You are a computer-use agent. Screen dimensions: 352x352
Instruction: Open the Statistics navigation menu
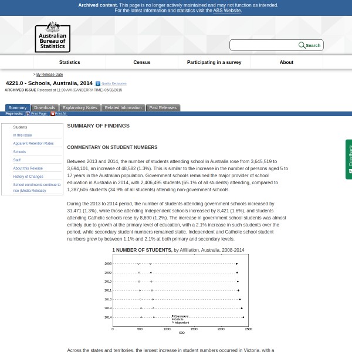[69, 62]
